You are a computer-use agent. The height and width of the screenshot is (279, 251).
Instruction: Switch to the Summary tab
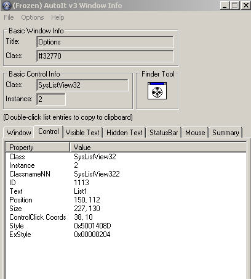[x=226, y=133]
